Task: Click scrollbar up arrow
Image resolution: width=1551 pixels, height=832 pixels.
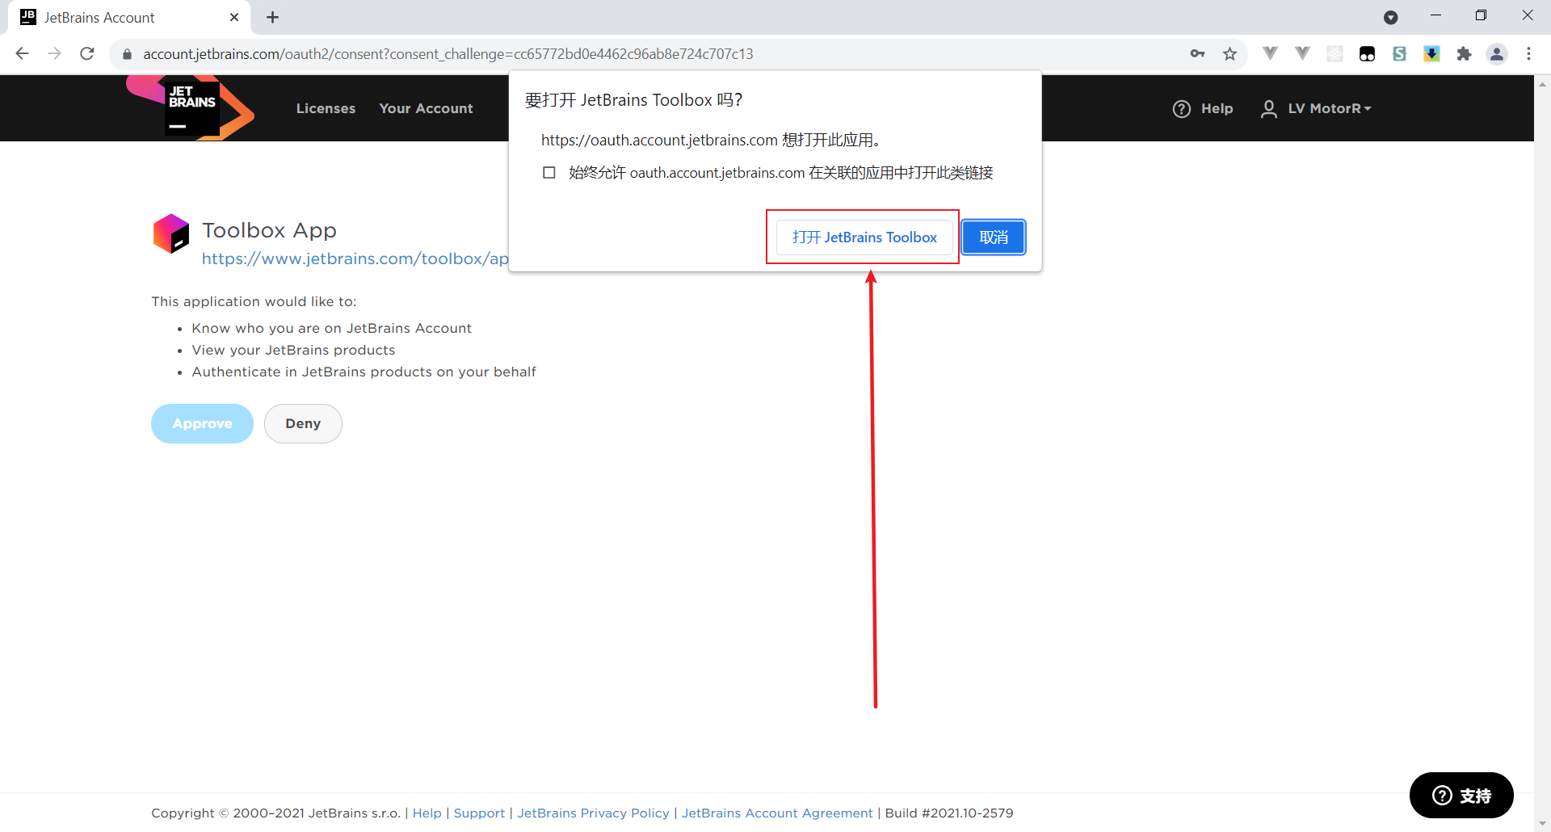Action: tap(1542, 83)
